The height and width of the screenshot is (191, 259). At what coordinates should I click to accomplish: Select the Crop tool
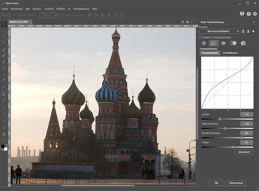pyautogui.click(x=4, y=42)
